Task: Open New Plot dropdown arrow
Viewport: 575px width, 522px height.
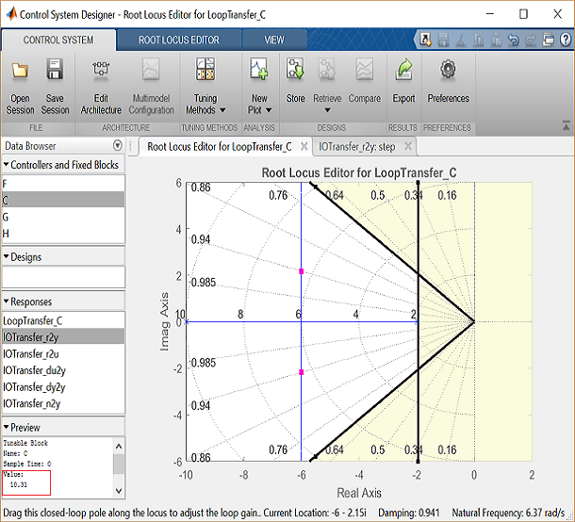Action: click(x=269, y=110)
